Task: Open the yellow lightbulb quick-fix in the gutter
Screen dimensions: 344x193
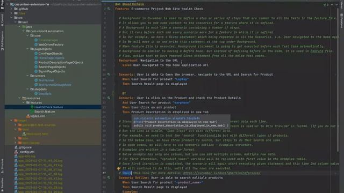Action: click(118, 168)
